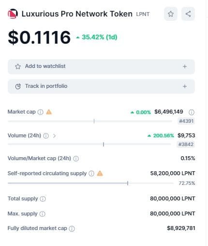Click the #3842 volume rank badge
Image resolution: width=208 pixels, height=246 pixels.
tap(186, 144)
